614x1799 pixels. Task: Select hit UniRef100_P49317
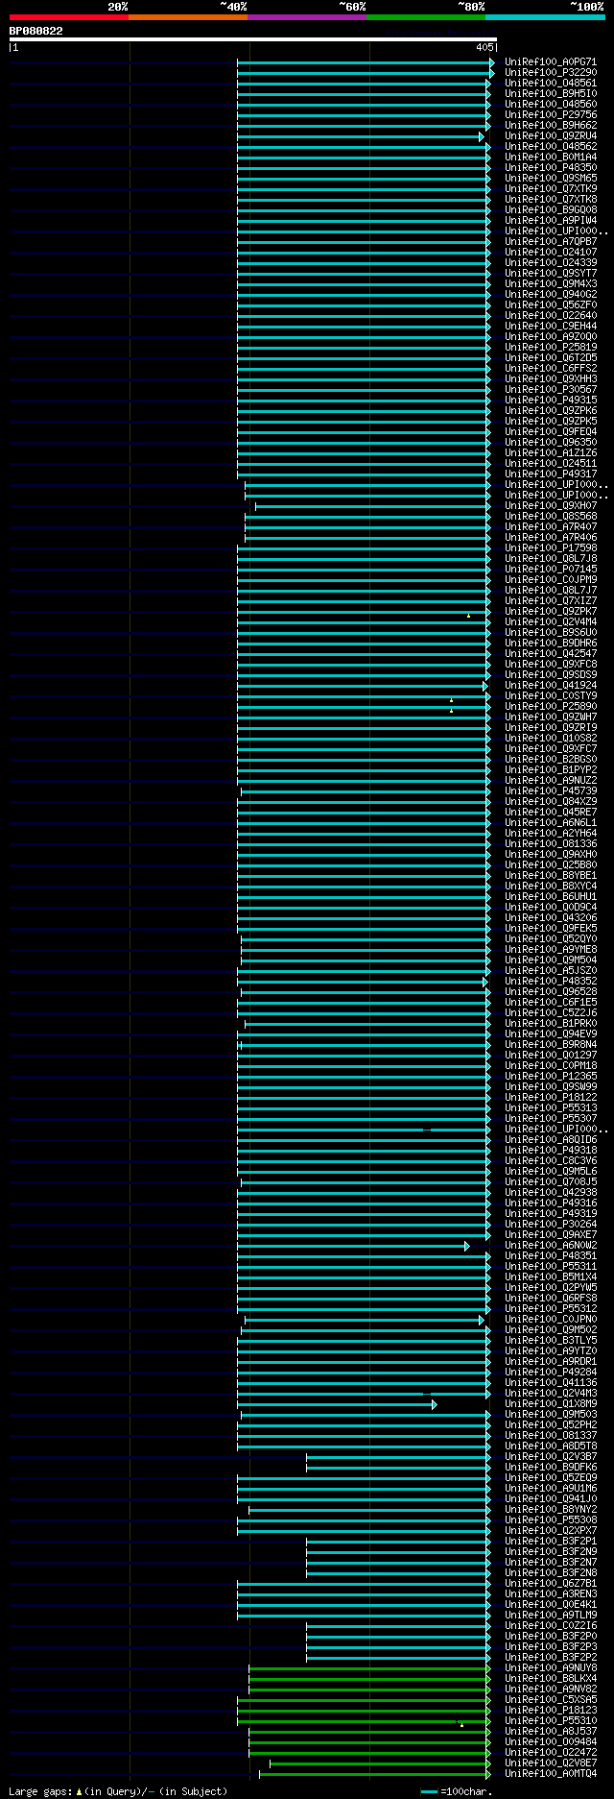pos(551,474)
